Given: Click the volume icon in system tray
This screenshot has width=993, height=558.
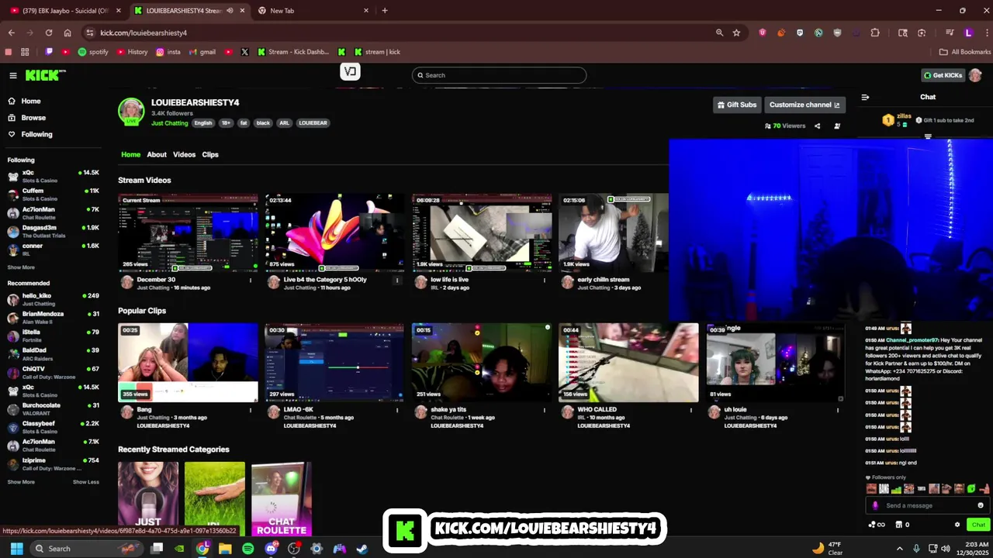Looking at the screenshot, I should click(945, 549).
